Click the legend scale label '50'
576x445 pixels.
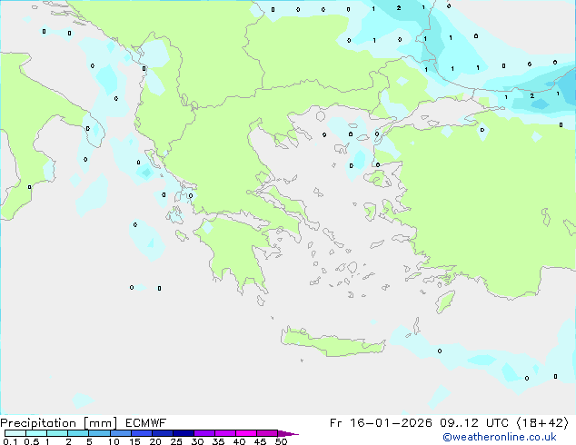coord(282,441)
